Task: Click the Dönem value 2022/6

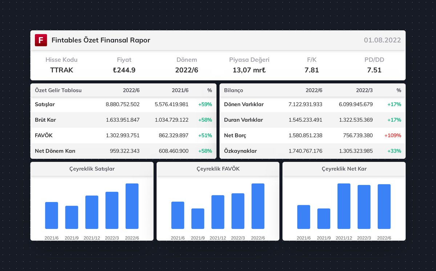Action: coord(186,70)
